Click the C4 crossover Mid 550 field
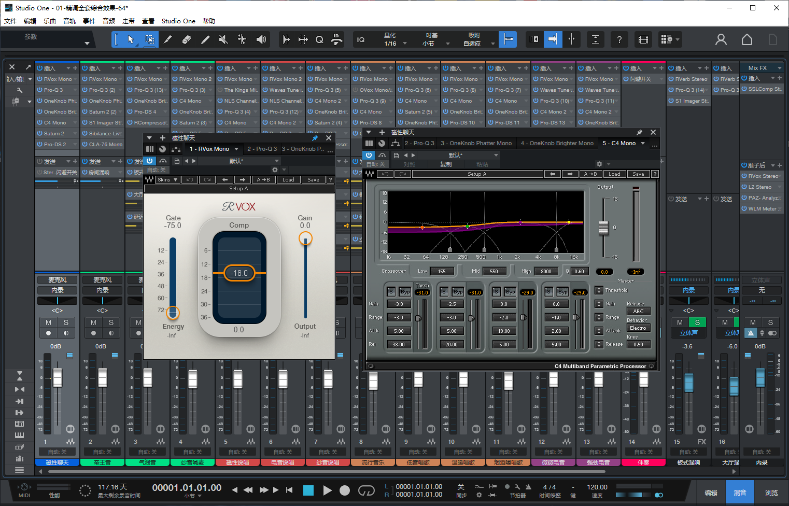Image resolution: width=789 pixels, height=506 pixels. (x=494, y=271)
